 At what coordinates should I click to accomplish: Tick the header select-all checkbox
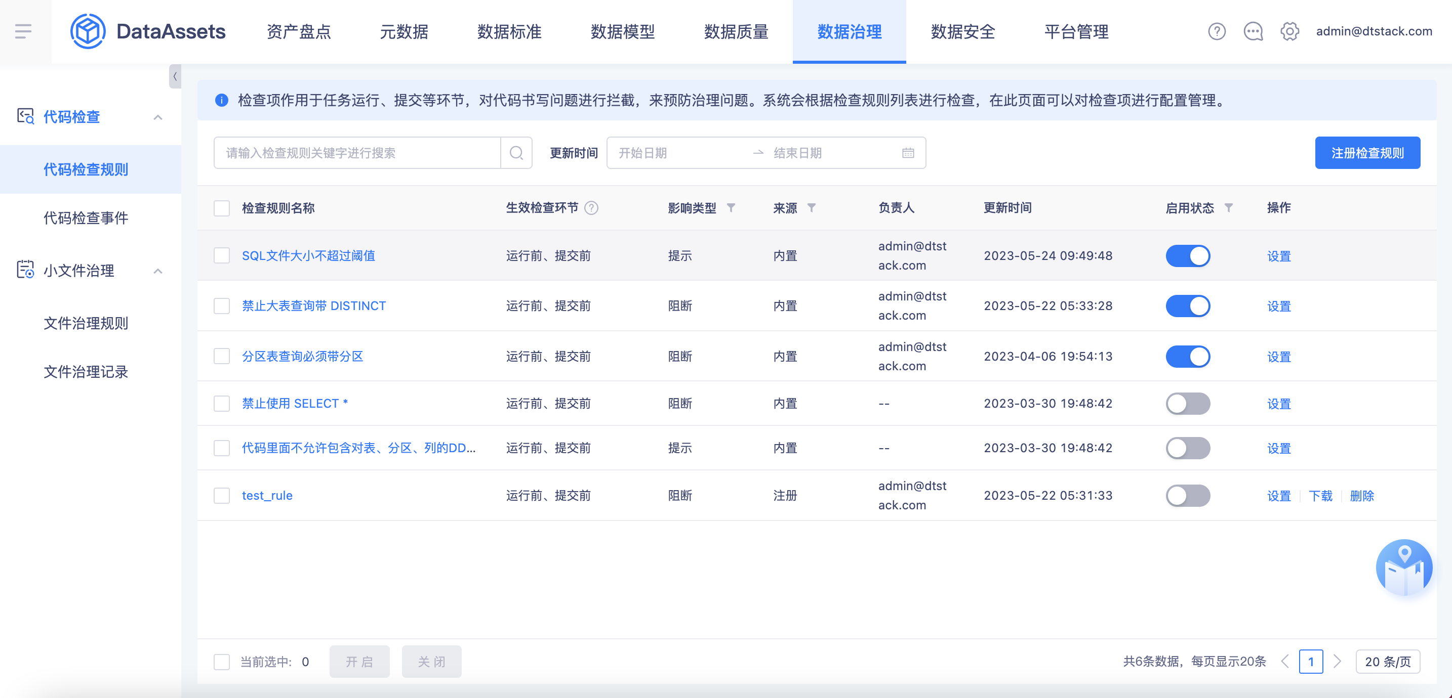click(x=222, y=208)
